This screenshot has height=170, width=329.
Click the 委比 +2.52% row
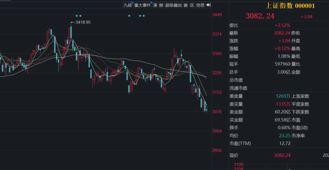coord(260,25)
